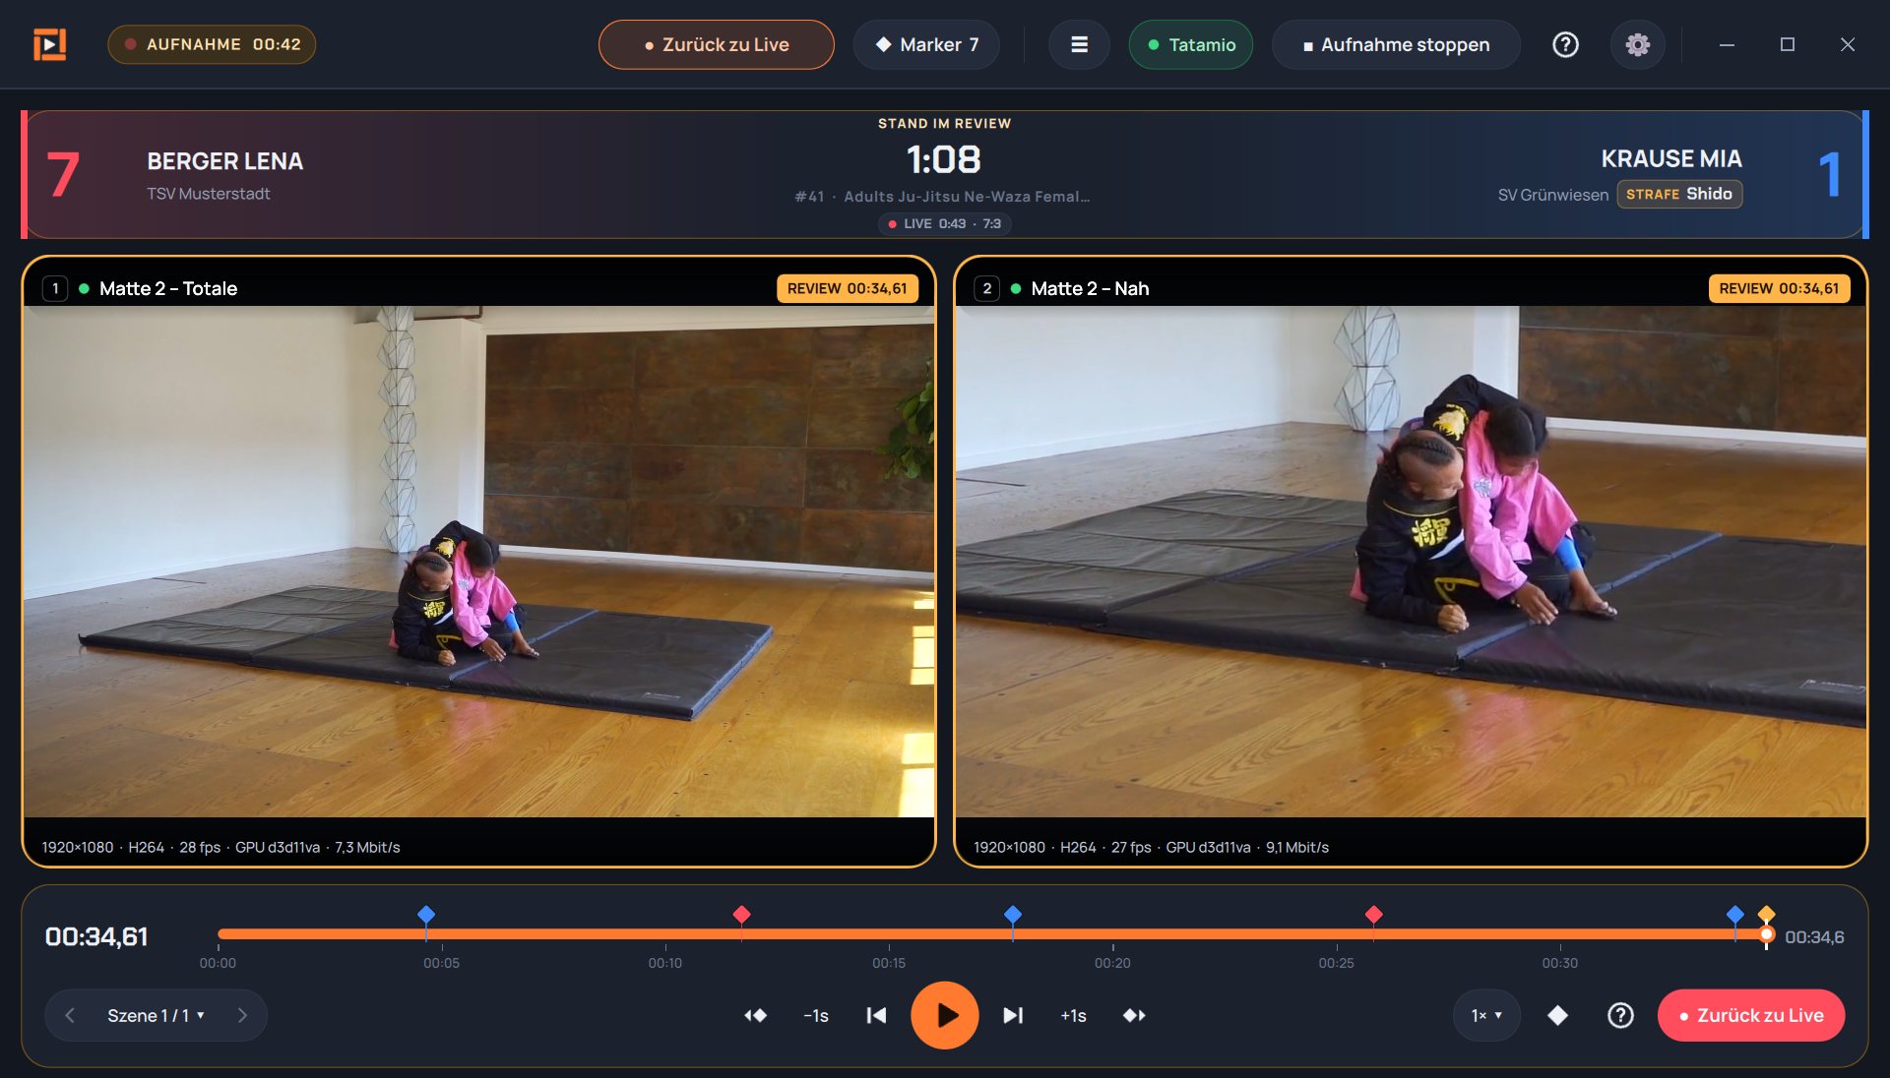1890x1078 pixels.
Task: Select the blue marker near 00:18
Action: point(1013,915)
